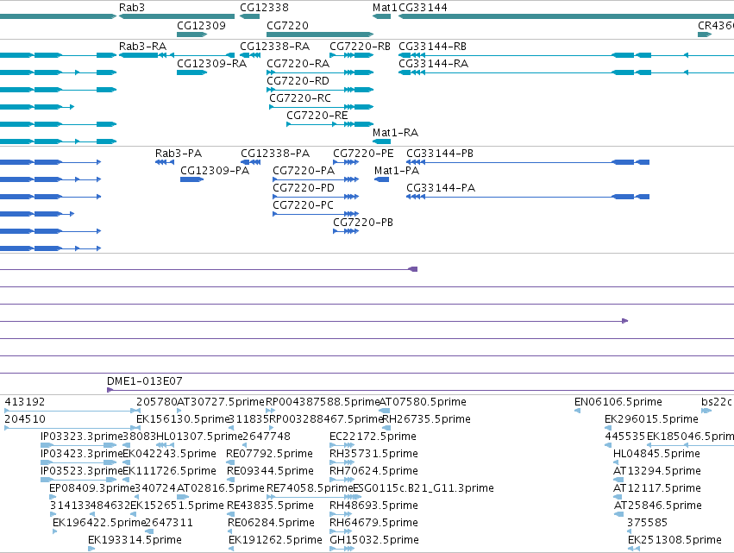Click the 204510 feature label
The height and width of the screenshot is (553, 734).
(x=25, y=419)
